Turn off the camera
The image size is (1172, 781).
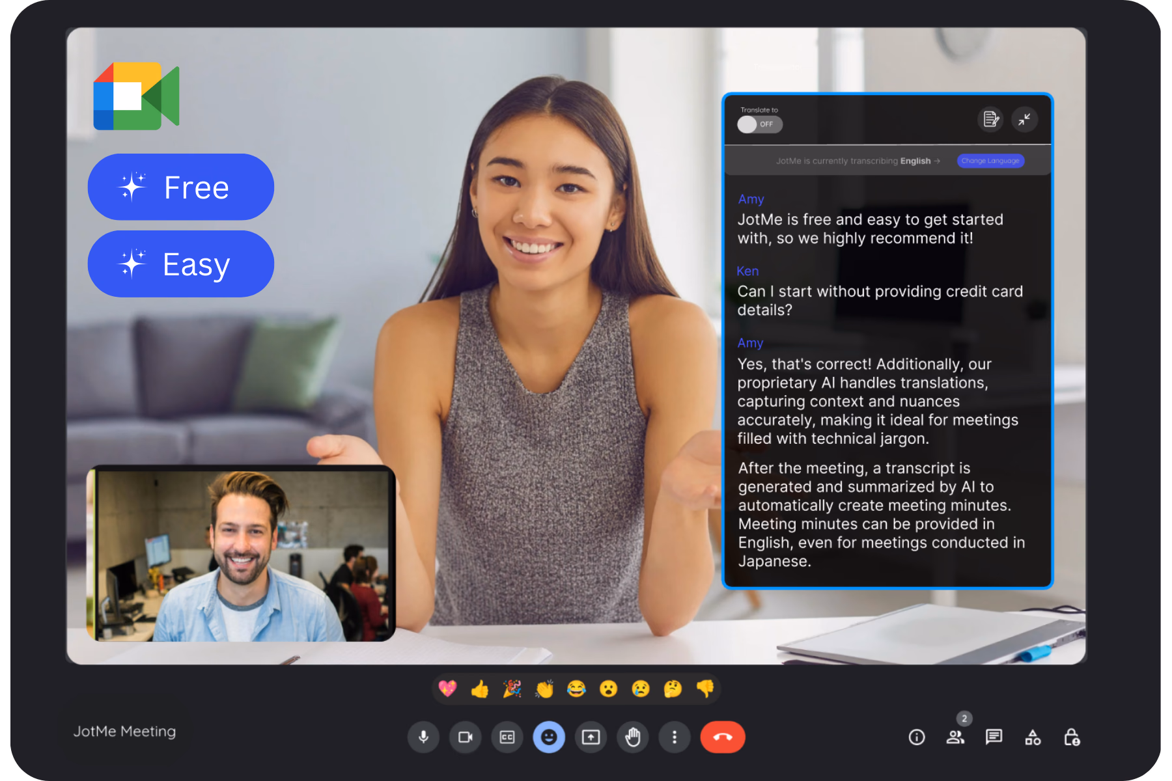pos(465,737)
